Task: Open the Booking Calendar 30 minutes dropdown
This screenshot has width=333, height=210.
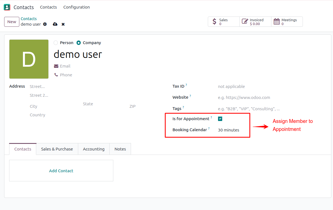Action: (229, 130)
